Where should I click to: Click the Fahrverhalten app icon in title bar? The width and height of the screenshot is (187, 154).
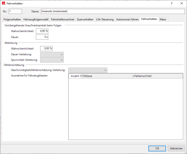[x=3, y=3]
